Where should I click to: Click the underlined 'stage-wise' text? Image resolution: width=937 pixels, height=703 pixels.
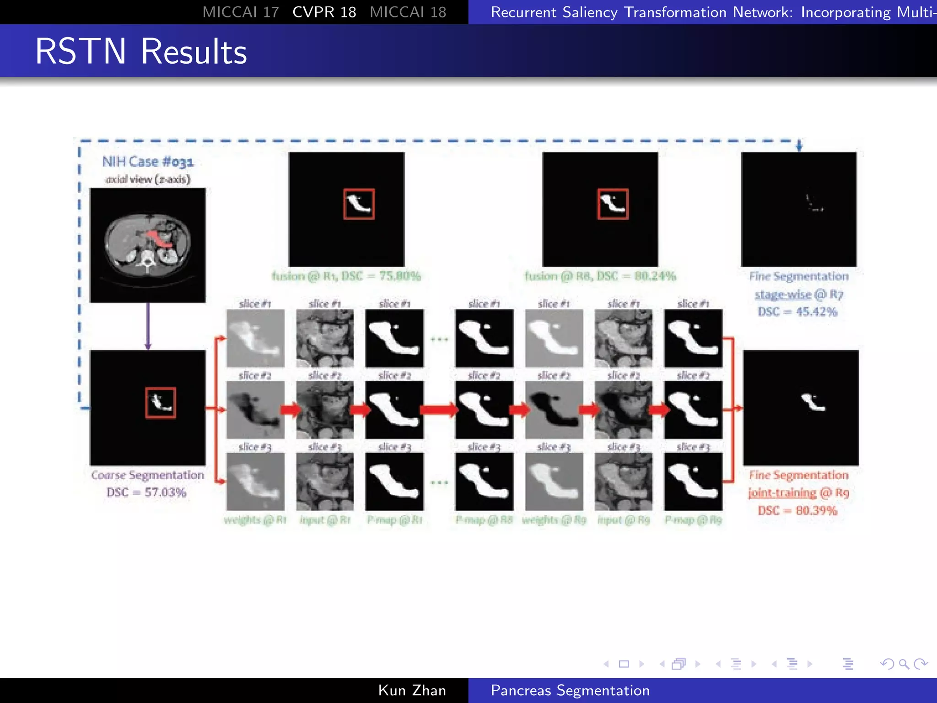click(783, 294)
